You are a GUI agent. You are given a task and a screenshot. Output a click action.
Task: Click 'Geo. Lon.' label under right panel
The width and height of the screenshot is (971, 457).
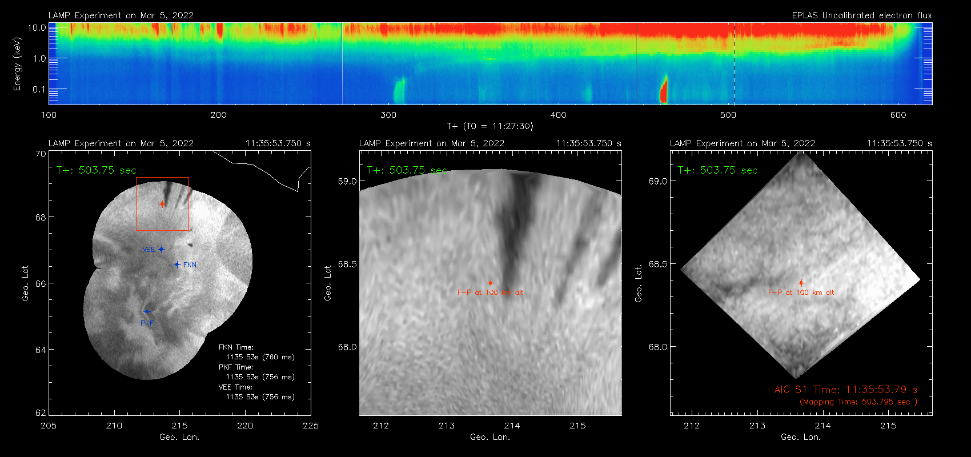click(x=801, y=437)
